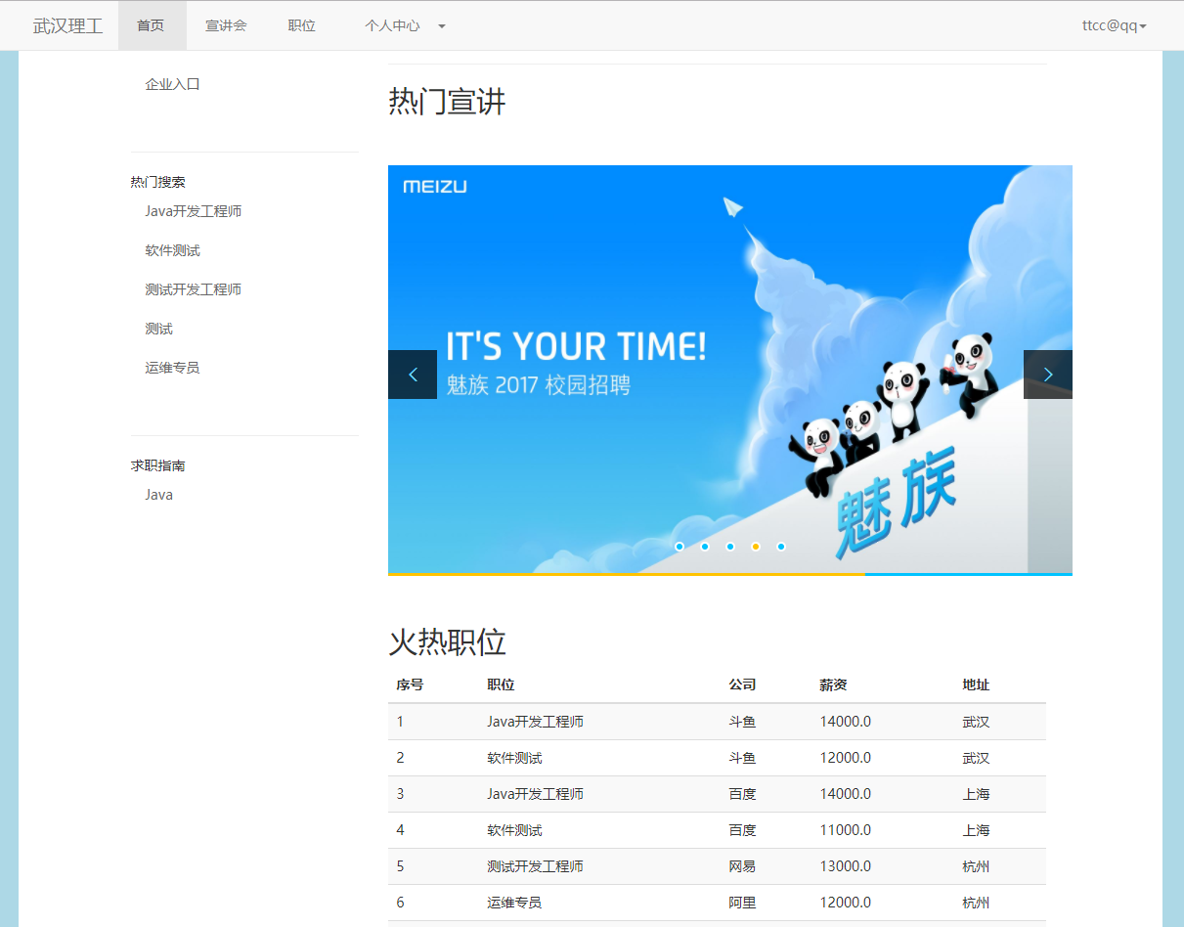The width and height of the screenshot is (1184, 927).
Task: Click the 首页 home tab
Action: [151, 25]
